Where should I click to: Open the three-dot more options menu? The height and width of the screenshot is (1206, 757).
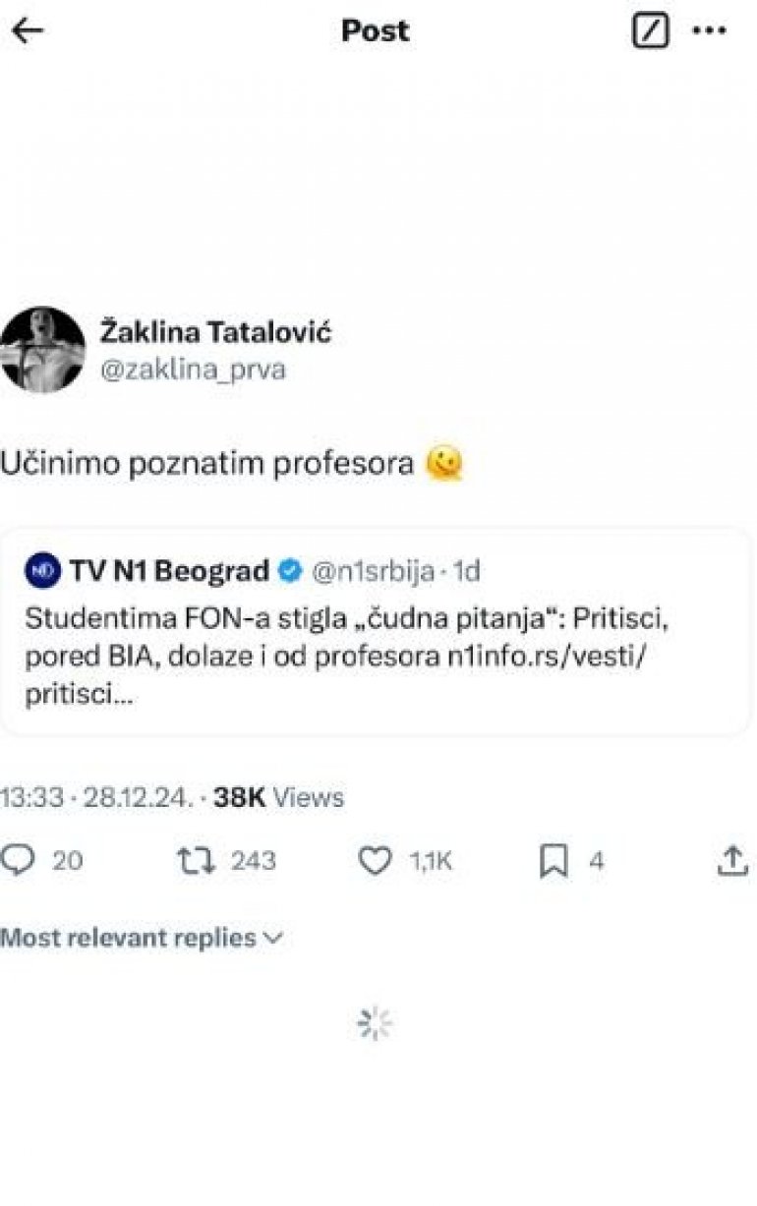tap(709, 31)
